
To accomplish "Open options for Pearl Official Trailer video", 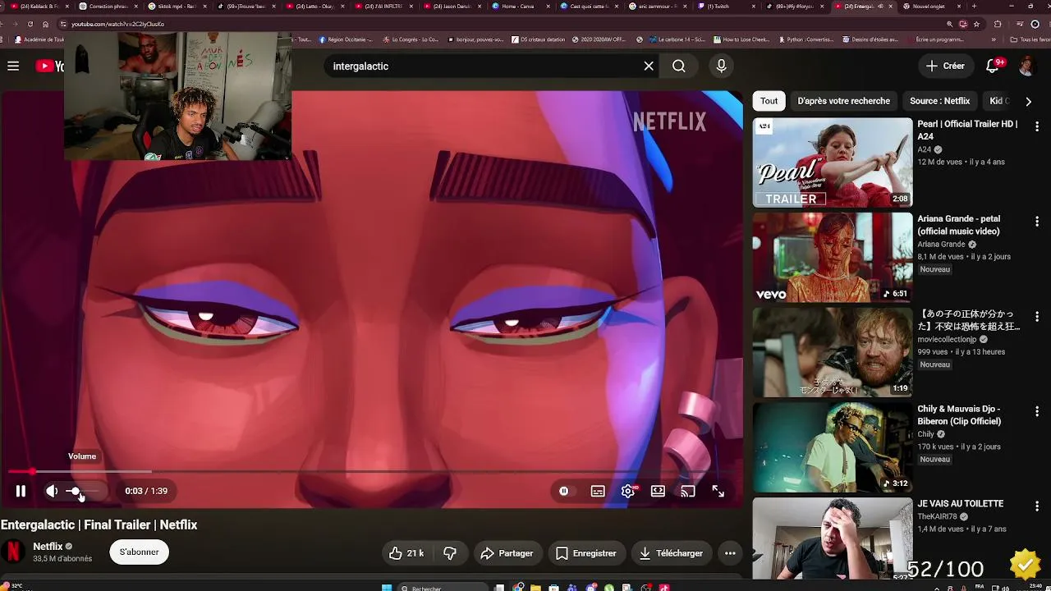I will [1037, 126].
